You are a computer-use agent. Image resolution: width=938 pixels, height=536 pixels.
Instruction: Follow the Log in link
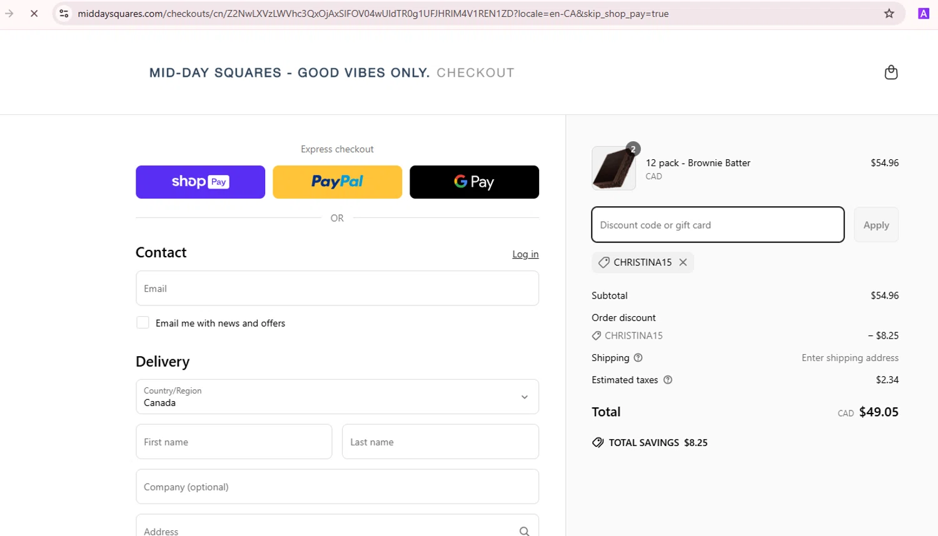click(x=525, y=254)
